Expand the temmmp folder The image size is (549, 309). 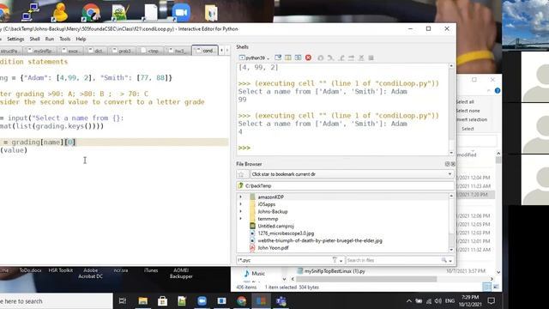coord(240,219)
